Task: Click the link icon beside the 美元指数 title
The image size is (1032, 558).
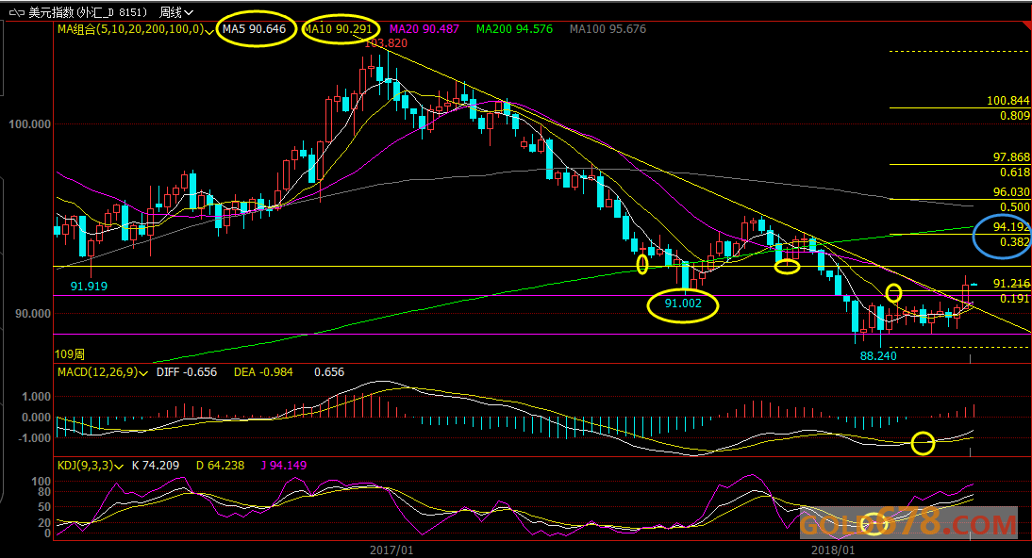Action: point(16,12)
